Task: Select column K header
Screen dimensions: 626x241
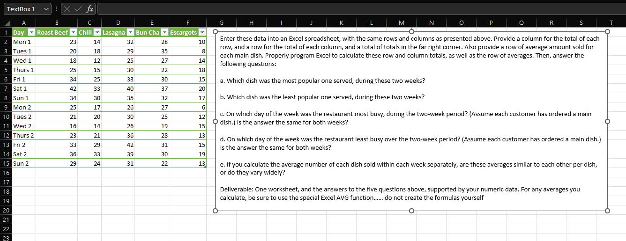Action: (x=341, y=22)
